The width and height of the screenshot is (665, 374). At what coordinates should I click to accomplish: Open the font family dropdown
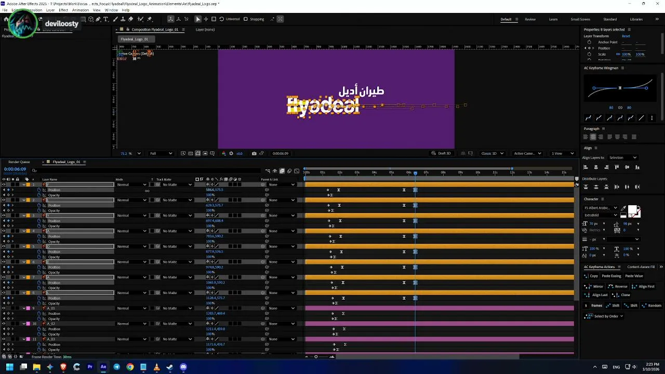point(601,208)
